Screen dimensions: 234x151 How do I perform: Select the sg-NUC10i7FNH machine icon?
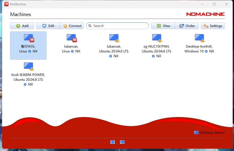tap(157, 38)
